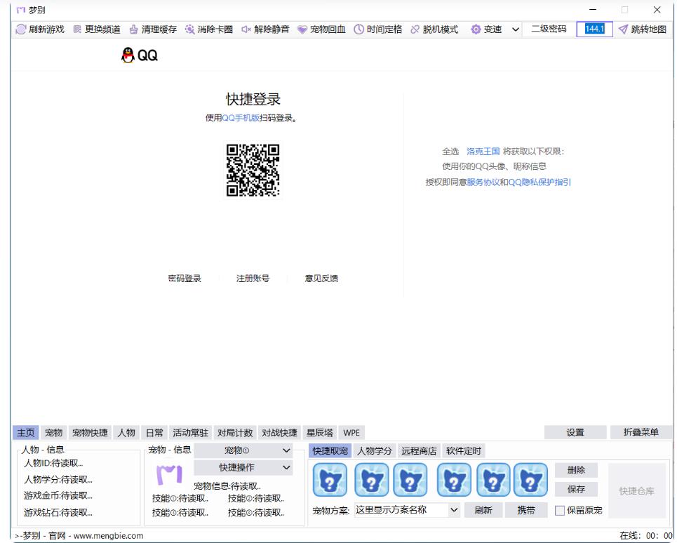Select the 人物学分 sub-tab
The width and height of the screenshot is (677, 543).
pyautogui.click(x=375, y=451)
